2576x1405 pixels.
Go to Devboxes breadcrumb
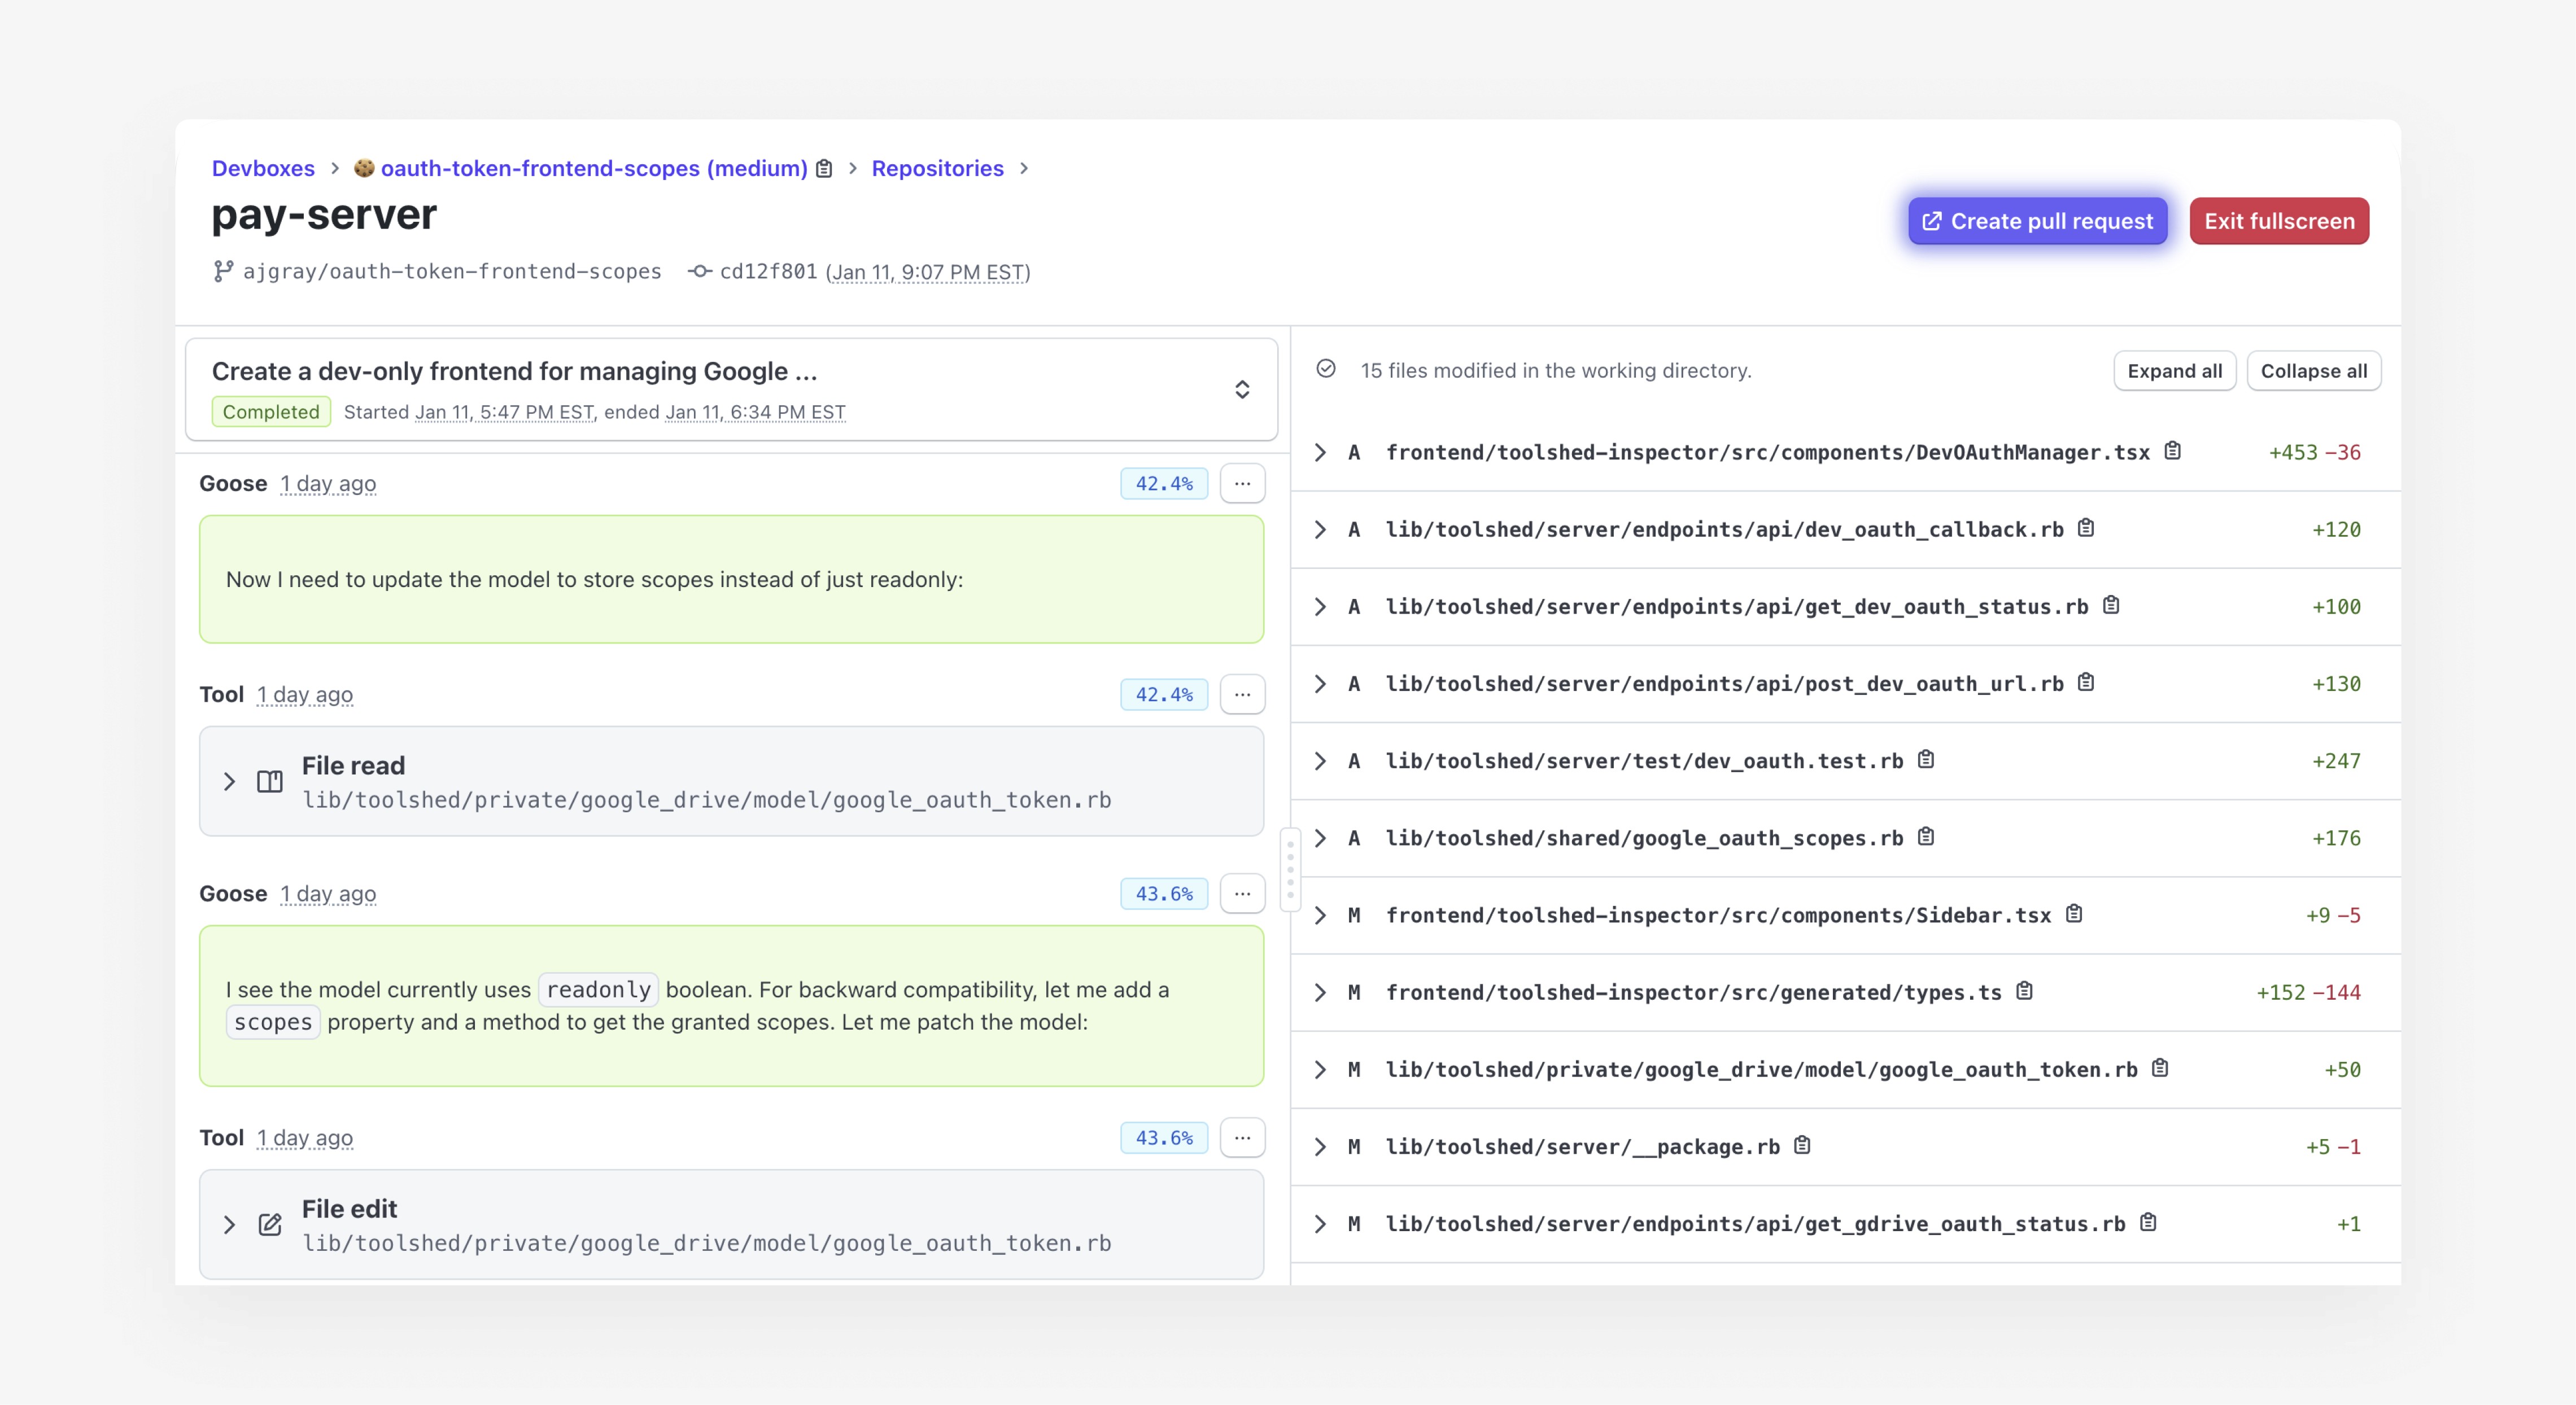pos(263,168)
